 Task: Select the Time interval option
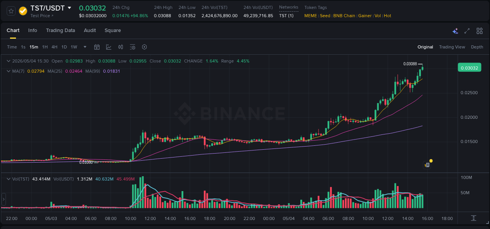12,47
